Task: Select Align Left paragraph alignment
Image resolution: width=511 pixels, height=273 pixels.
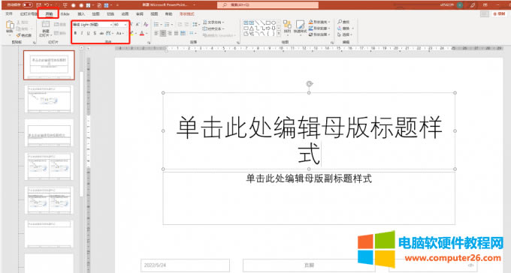Action: [x=156, y=33]
